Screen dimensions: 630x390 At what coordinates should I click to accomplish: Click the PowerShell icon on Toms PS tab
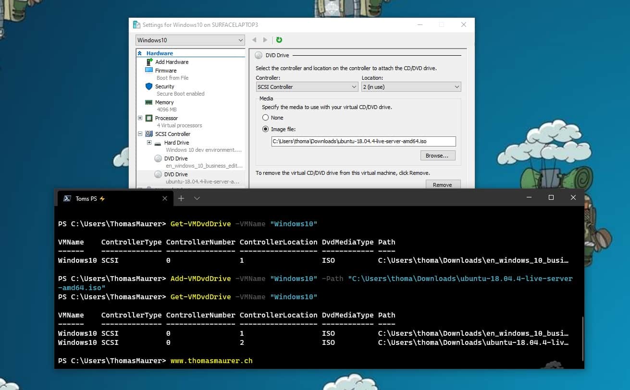tap(67, 198)
